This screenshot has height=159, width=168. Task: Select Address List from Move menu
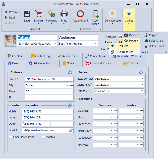pyautogui.click(x=125, y=52)
